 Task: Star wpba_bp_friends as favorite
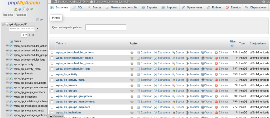[x=132, y=85]
